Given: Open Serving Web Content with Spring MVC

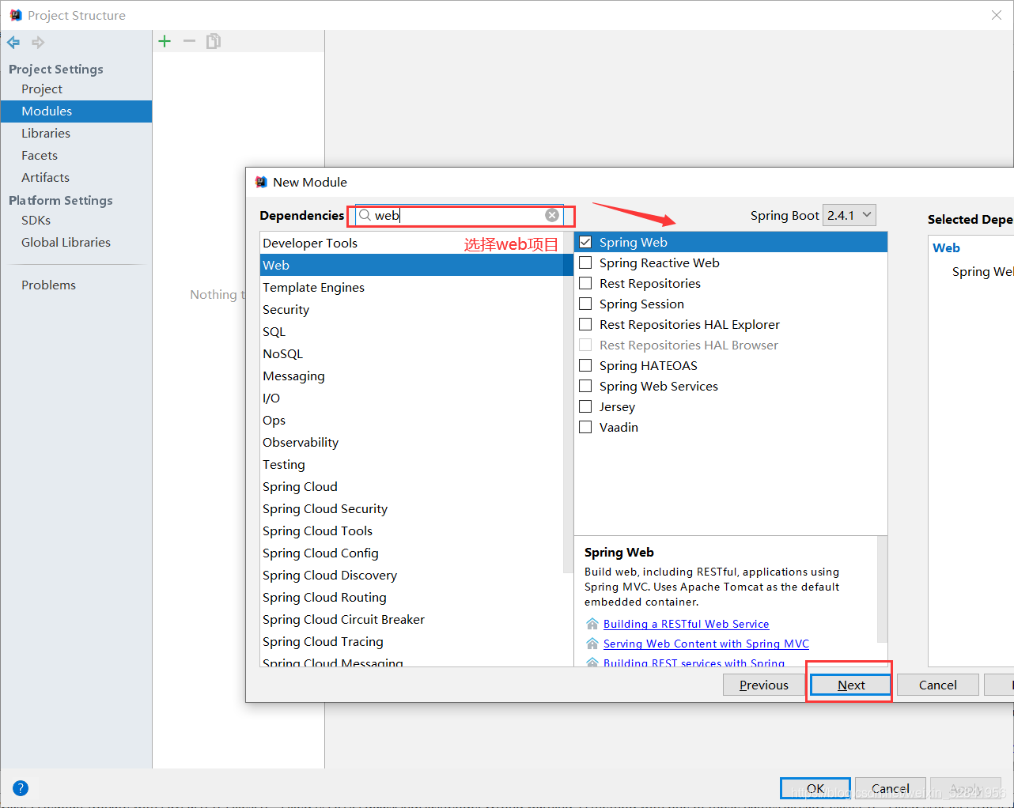Looking at the screenshot, I should [706, 644].
